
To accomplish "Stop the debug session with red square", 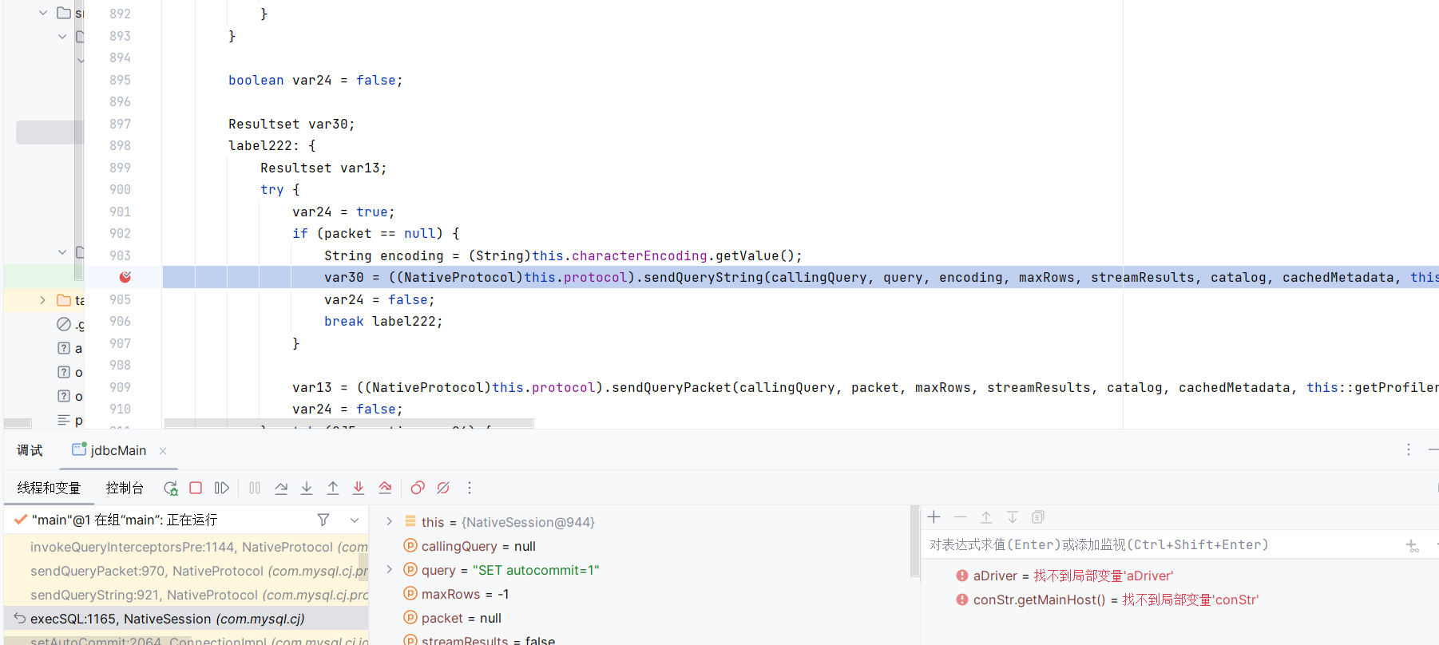I will click(x=196, y=488).
